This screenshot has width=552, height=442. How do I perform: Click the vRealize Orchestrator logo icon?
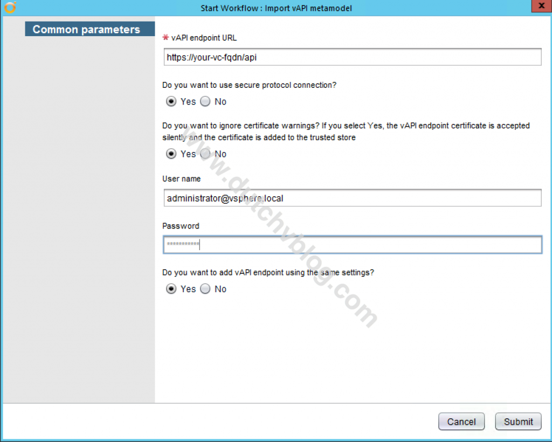tap(10, 8)
